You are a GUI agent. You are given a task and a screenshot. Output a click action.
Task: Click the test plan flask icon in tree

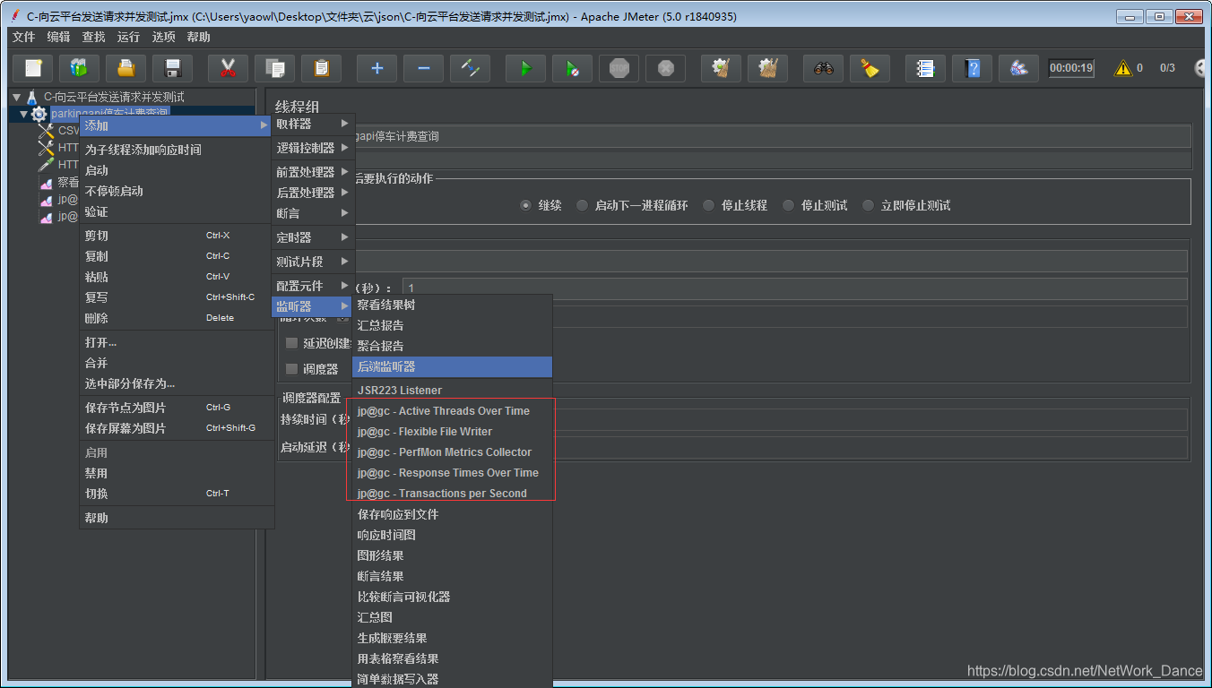click(31, 97)
